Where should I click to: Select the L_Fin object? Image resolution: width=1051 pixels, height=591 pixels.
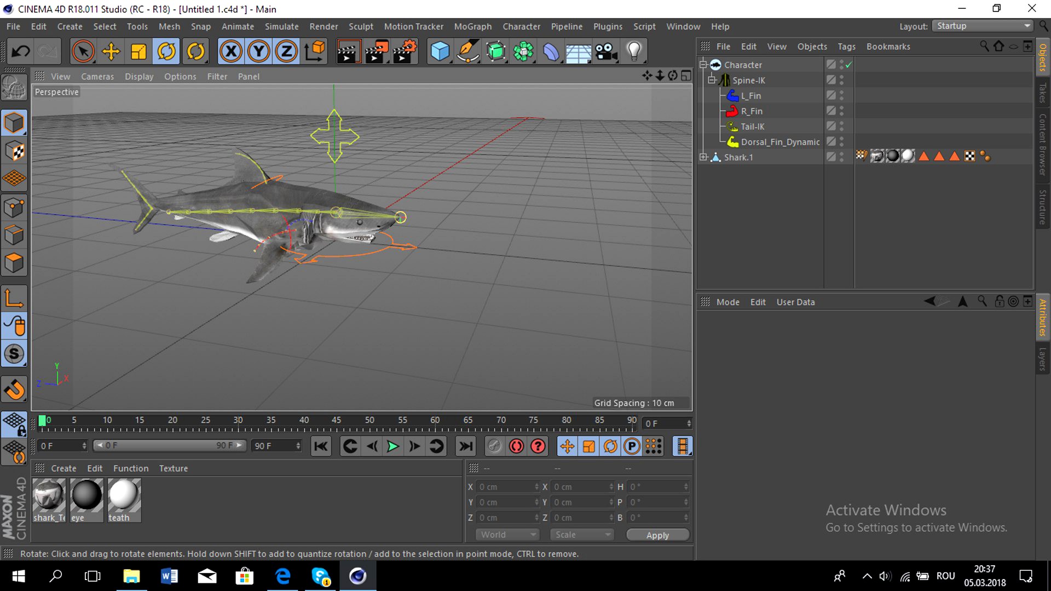(750, 96)
